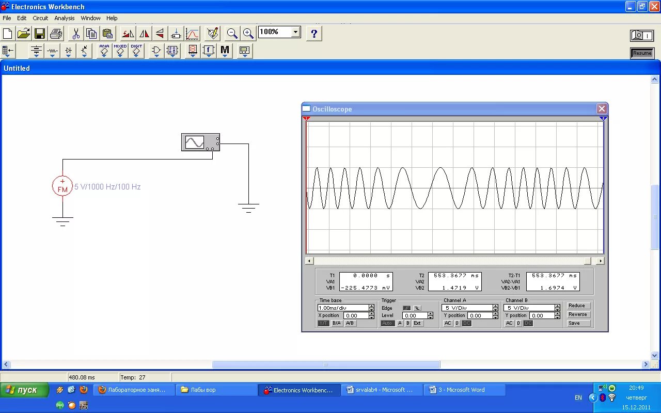Open the Help menu
Viewport: 661px width, 413px height.
[x=112, y=18]
